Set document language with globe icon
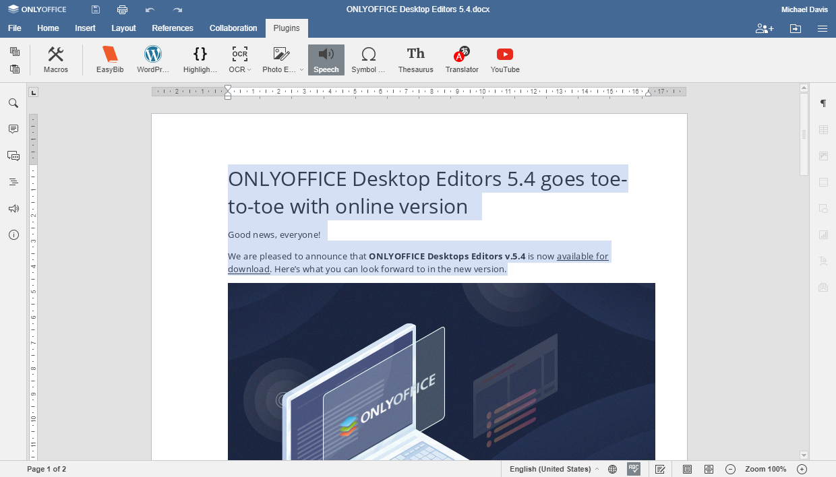The image size is (836, 477). pyautogui.click(x=612, y=469)
